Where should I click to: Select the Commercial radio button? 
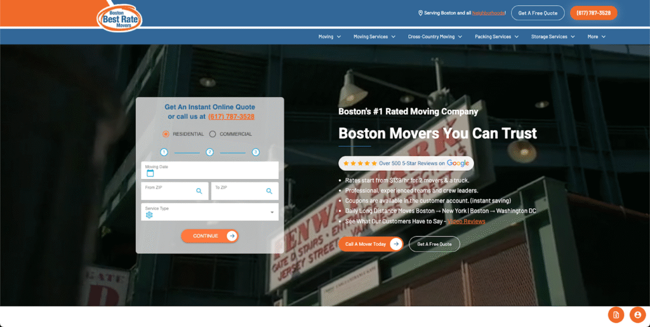pyautogui.click(x=213, y=134)
